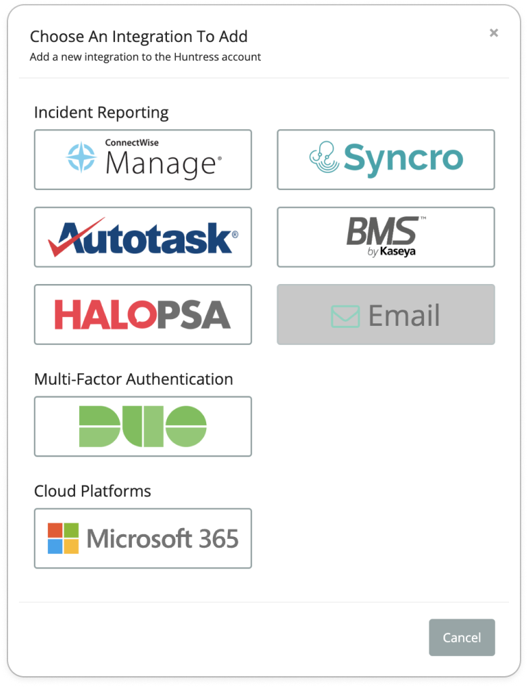Cancel the integration dialog
This screenshot has width=528, height=687.
click(x=462, y=638)
